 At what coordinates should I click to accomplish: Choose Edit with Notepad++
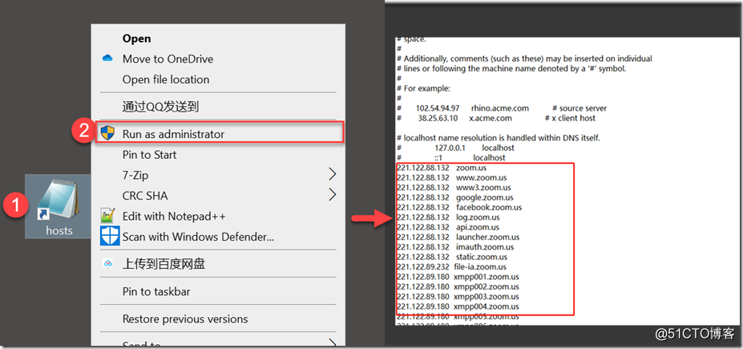[x=174, y=217]
